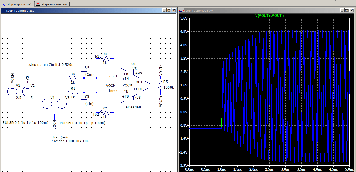Switch to the step-response.raw waveform tab
The width and height of the screenshot is (356, 172).
[x=52, y=4]
